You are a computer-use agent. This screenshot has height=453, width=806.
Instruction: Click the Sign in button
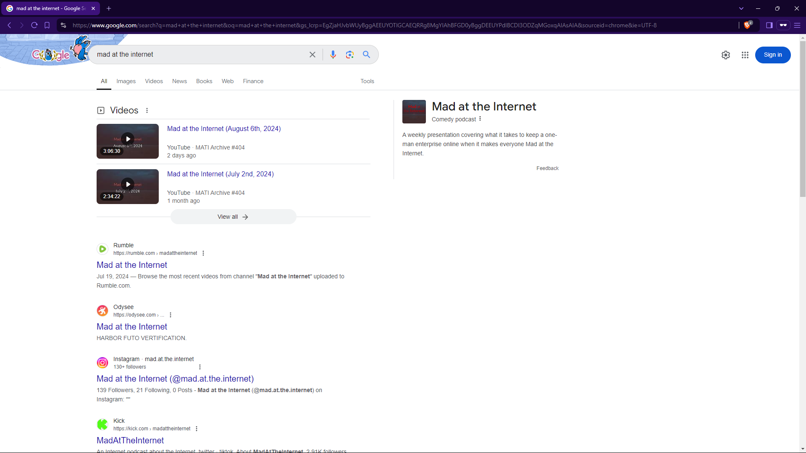[773, 55]
